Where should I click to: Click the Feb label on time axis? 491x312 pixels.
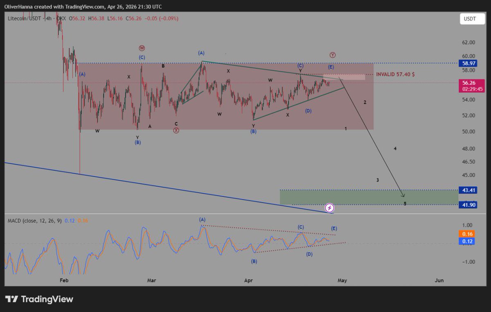63,280
